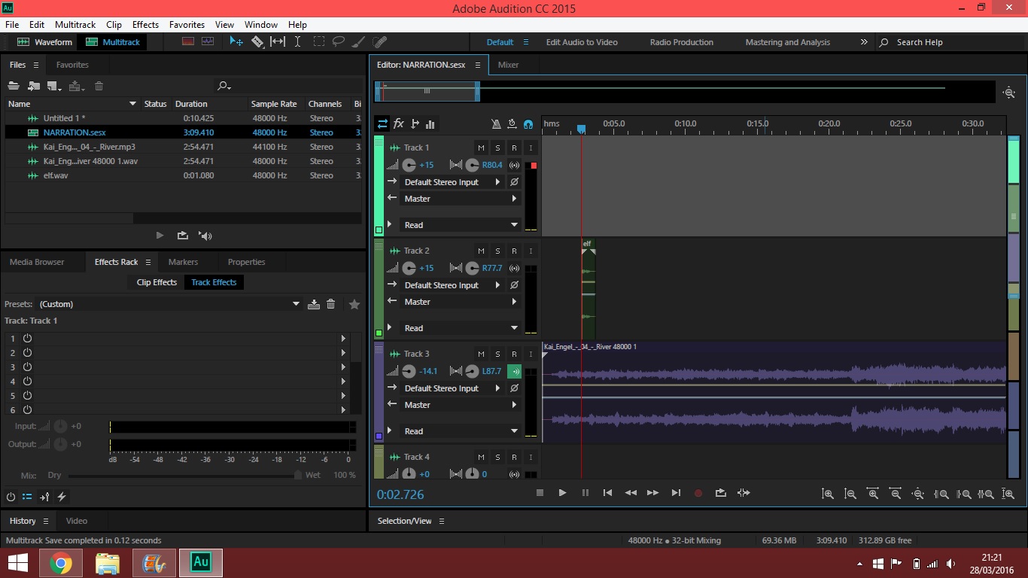Switch to the Favorites tab

[x=72, y=65]
